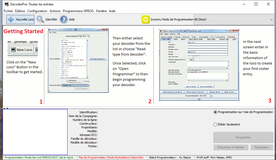Click the Aide toolbar label
The image size is (276, 160).
(72, 19)
